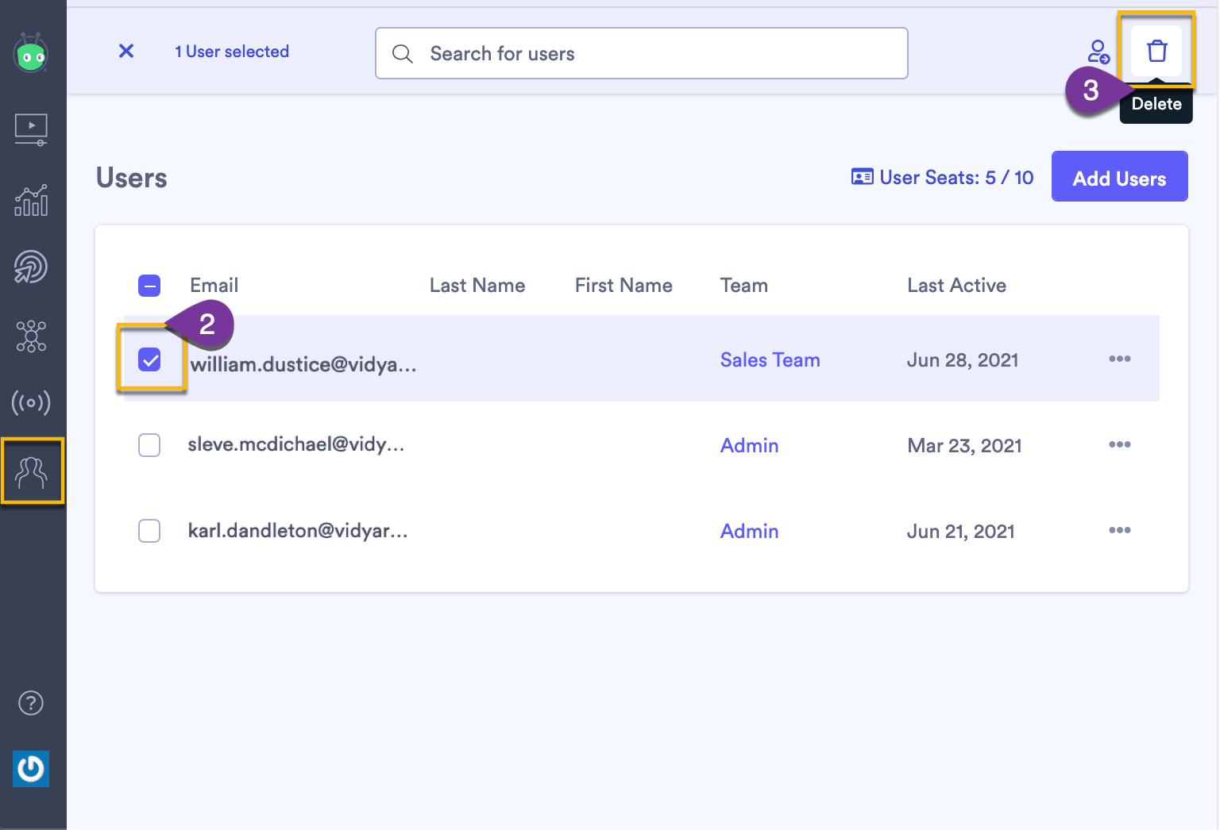Open more options for sleve.mcdichael row
The image size is (1220, 830).
pyautogui.click(x=1120, y=444)
